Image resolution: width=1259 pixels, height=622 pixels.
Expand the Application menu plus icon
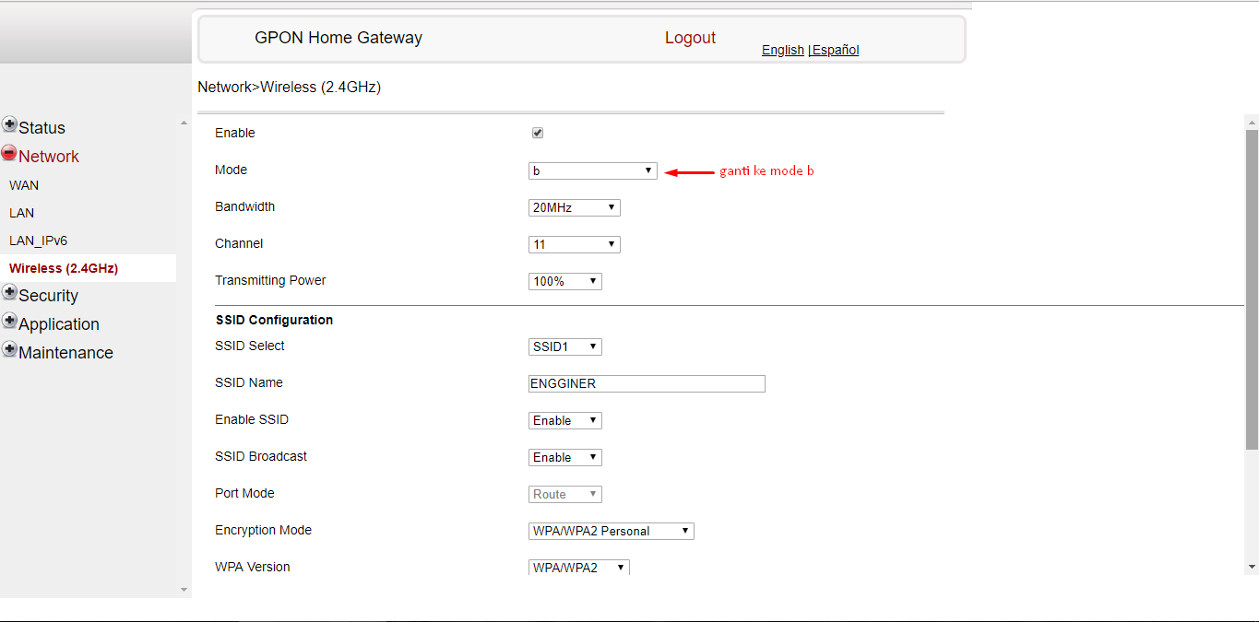tap(9, 321)
